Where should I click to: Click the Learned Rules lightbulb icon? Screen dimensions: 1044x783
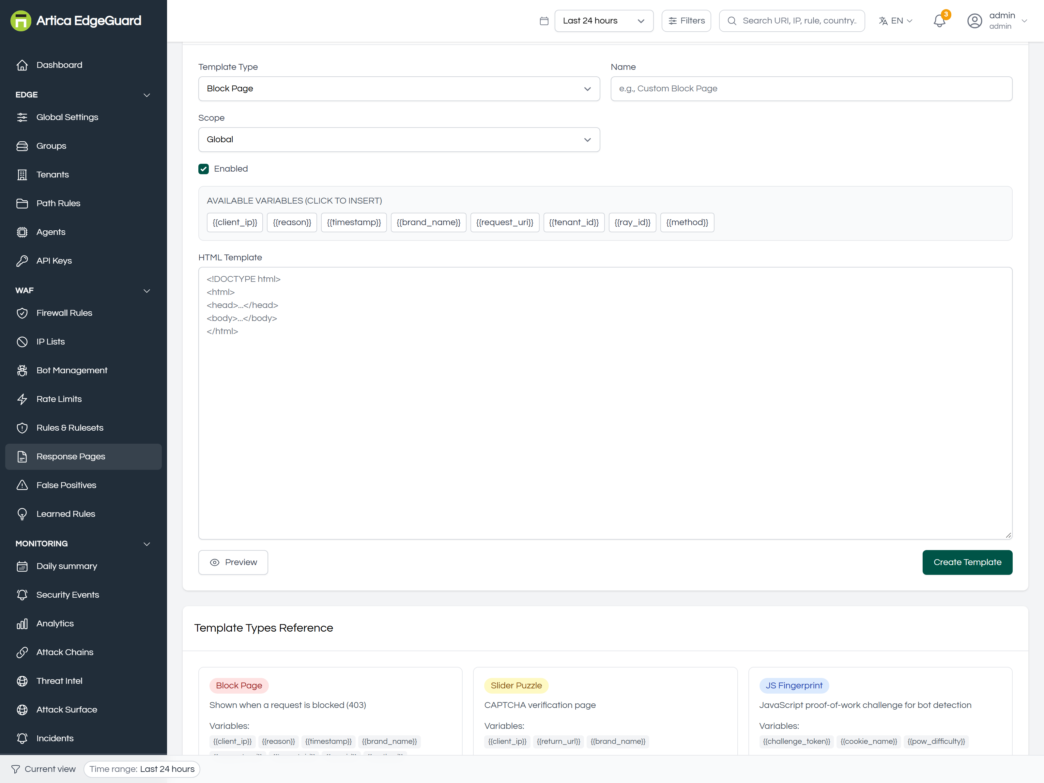click(x=22, y=514)
